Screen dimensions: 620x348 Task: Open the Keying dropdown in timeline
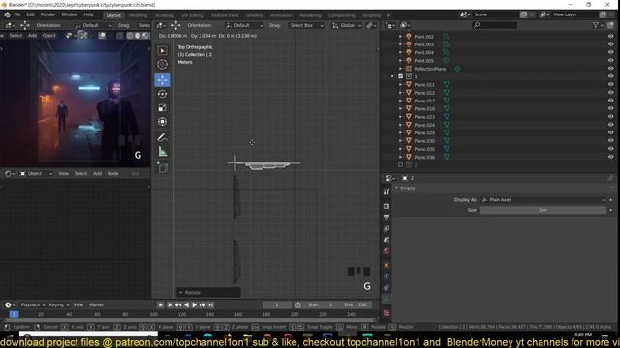(58, 305)
